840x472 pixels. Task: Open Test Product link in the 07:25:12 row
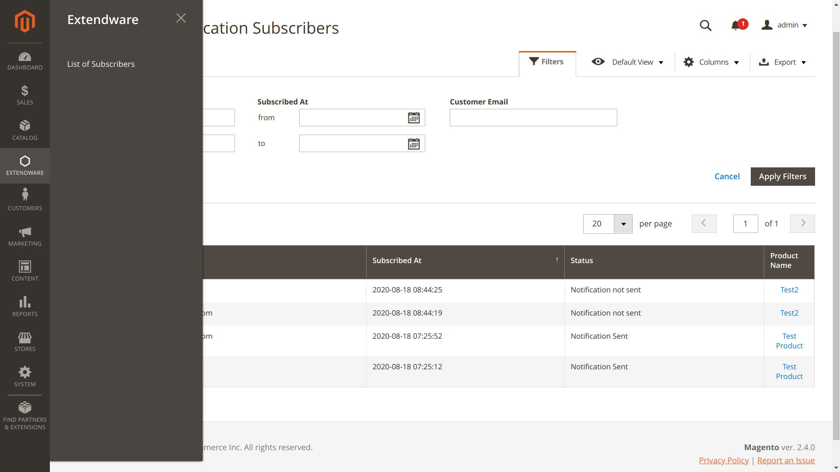coord(789,371)
